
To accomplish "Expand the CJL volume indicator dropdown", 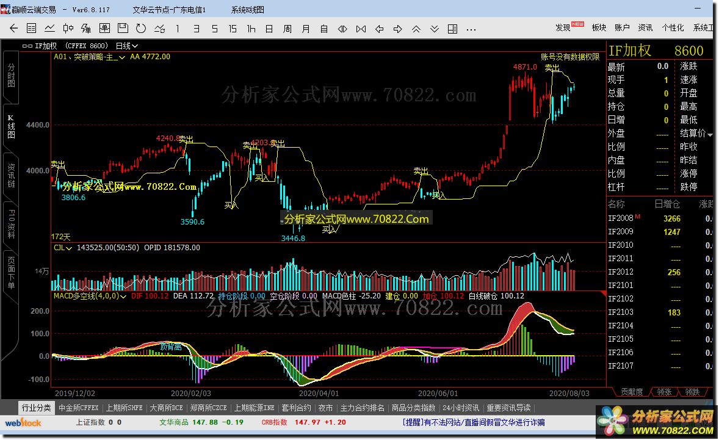I will (69, 248).
